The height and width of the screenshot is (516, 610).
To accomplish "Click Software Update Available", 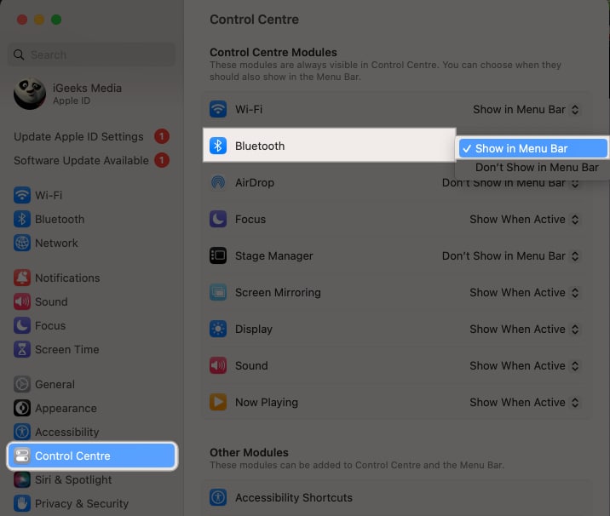I will [81, 161].
